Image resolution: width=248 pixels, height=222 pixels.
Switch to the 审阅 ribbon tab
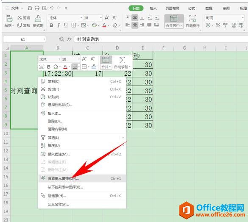tap(226, 8)
